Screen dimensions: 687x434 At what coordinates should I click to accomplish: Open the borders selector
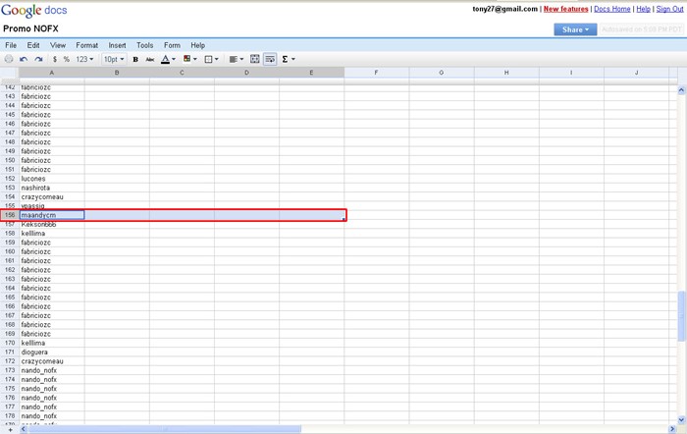click(211, 59)
